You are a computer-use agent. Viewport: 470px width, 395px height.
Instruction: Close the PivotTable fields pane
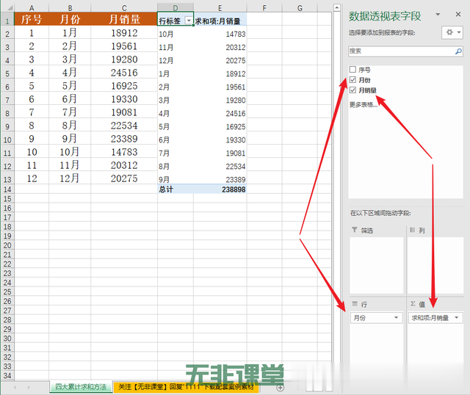(458, 14)
